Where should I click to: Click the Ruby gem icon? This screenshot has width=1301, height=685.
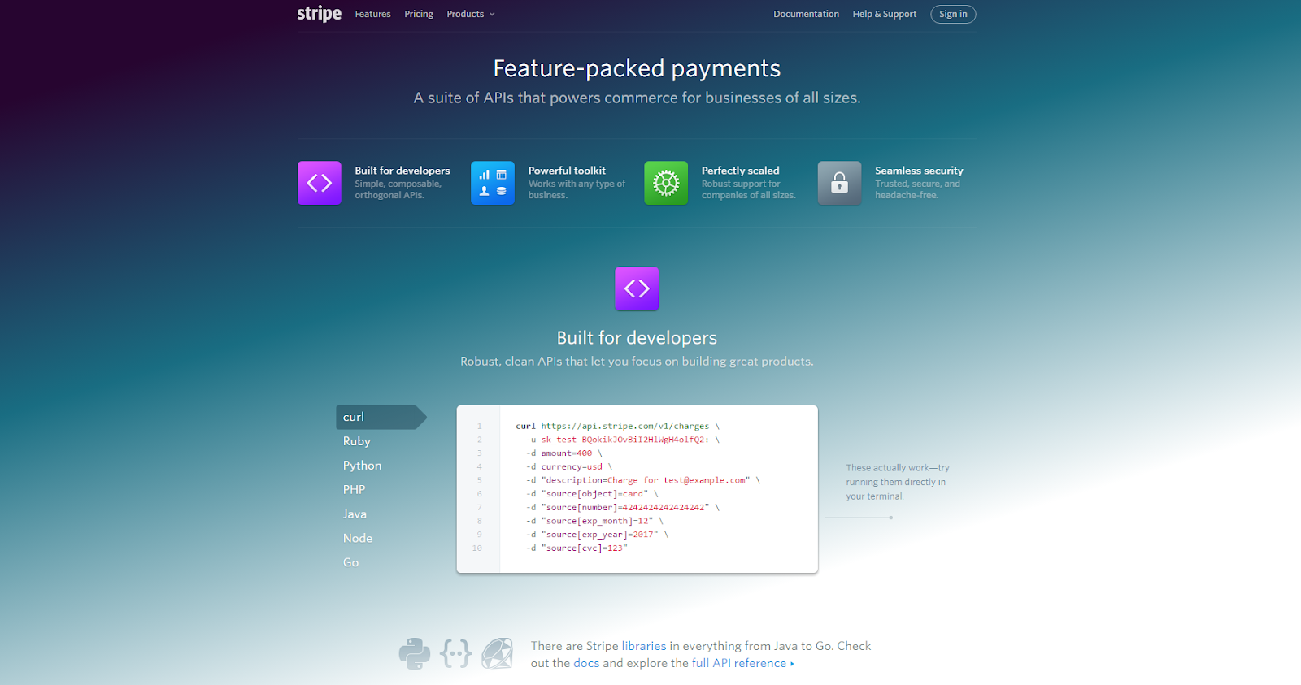coord(498,653)
